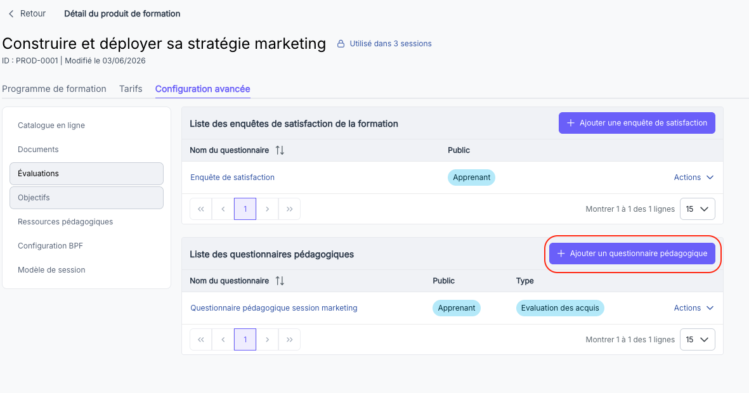Click the lock icon beside Utilisé dans 3 sessions

[341, 44]
